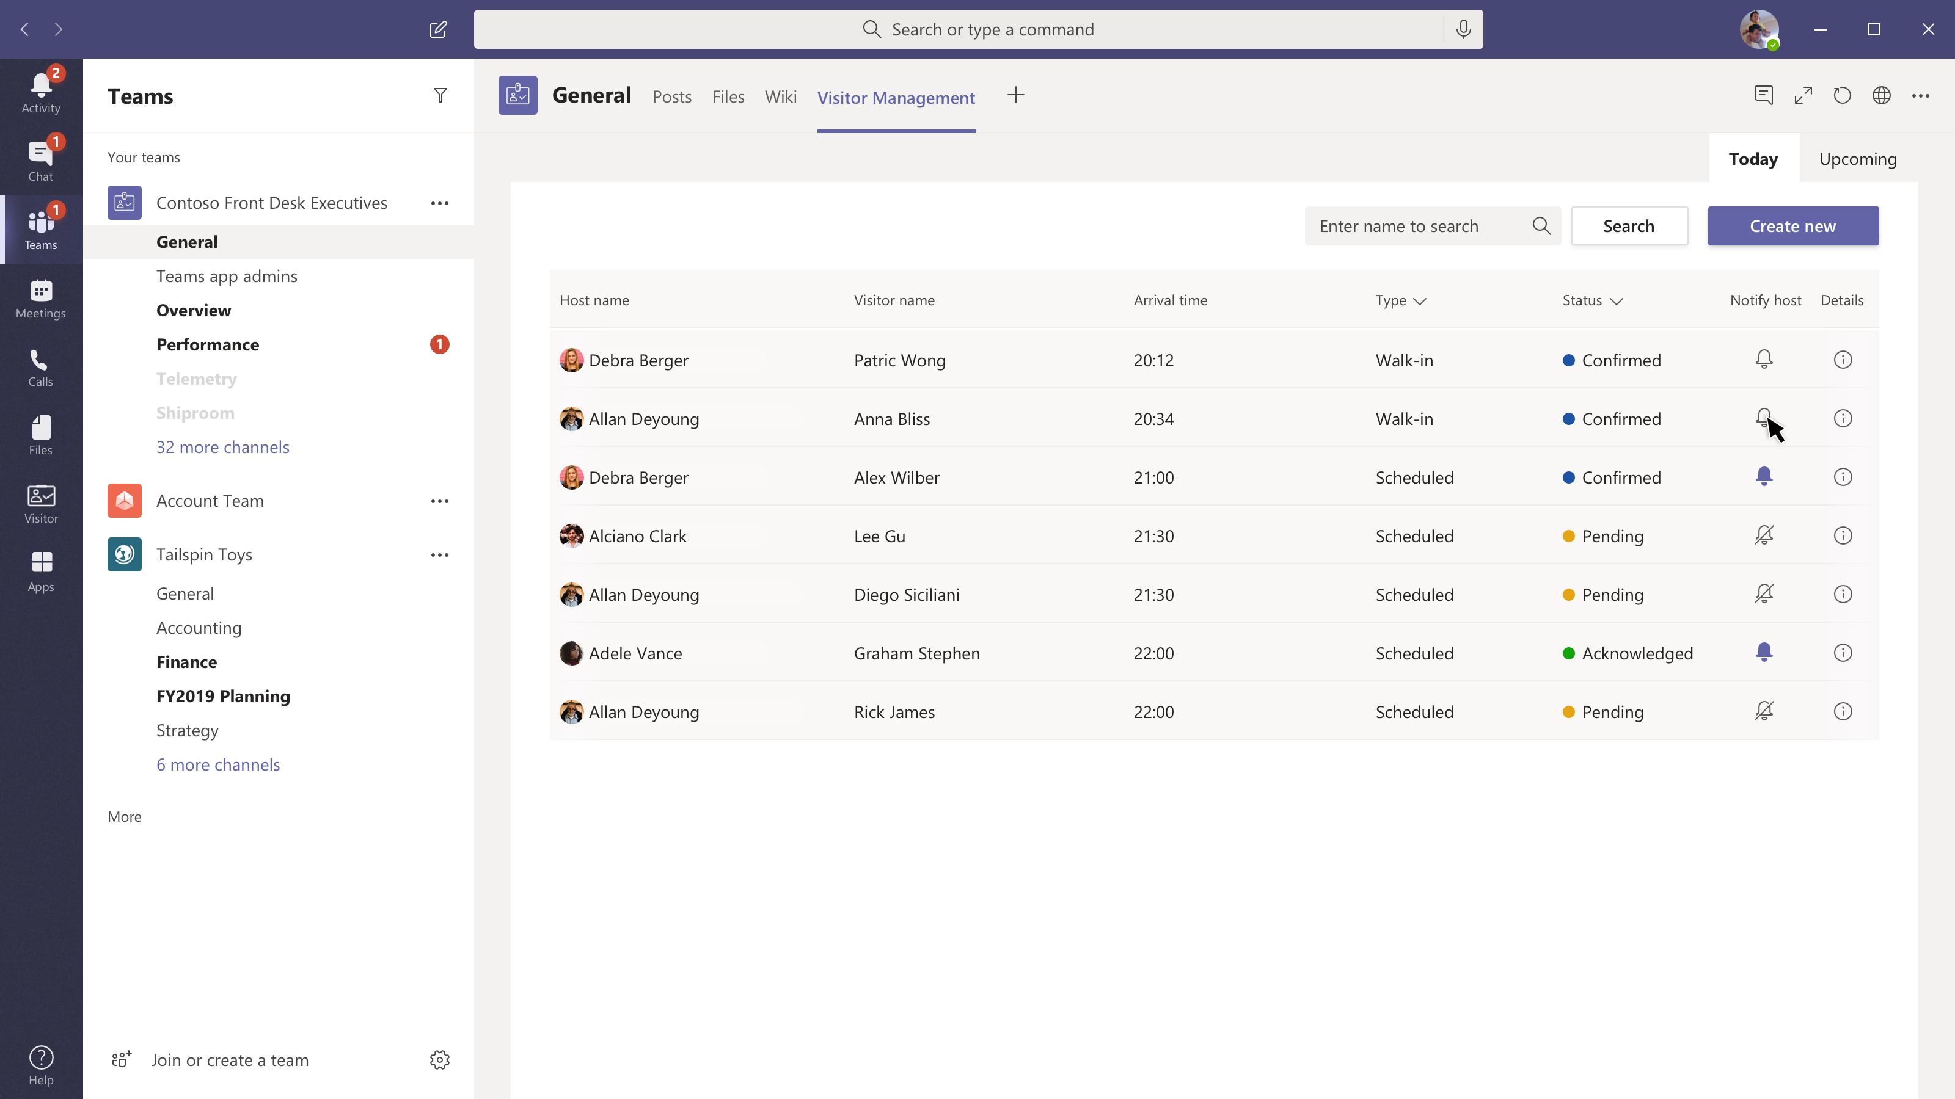Switch to the channel Files tab
Image resolution: width=1955 pixels, height=1099 pixels.
point(728,97)
